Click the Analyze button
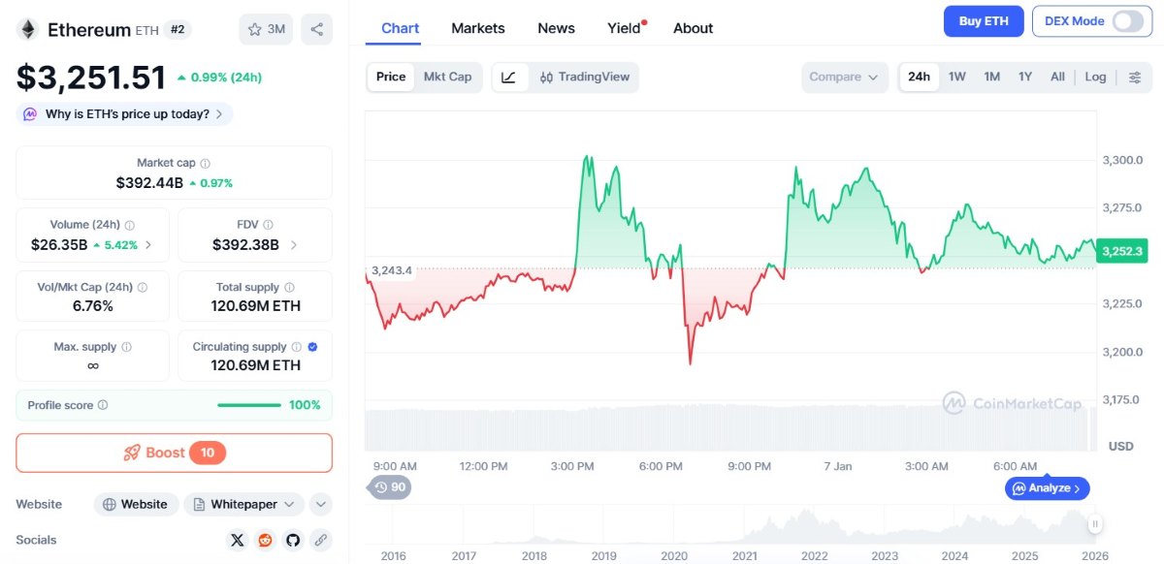The image size is (1164, 564). pos(1048,488)
